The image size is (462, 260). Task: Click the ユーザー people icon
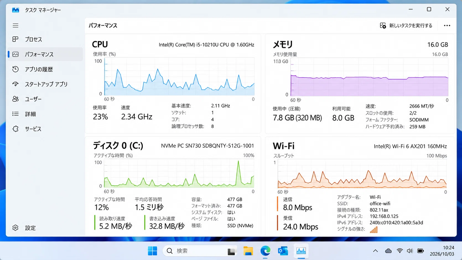click(x=15, y=99)
